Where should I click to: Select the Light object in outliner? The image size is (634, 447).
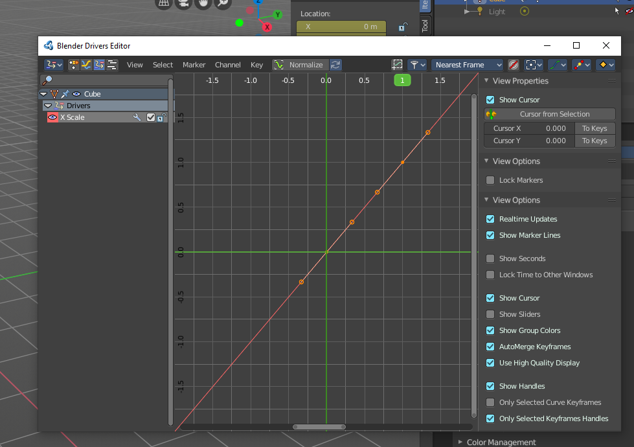click(x=497, y=12)
